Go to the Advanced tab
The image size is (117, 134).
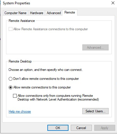(x=54, y=13)
